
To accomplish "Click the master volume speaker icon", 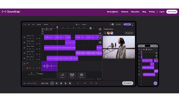I will tap(25, 83).
